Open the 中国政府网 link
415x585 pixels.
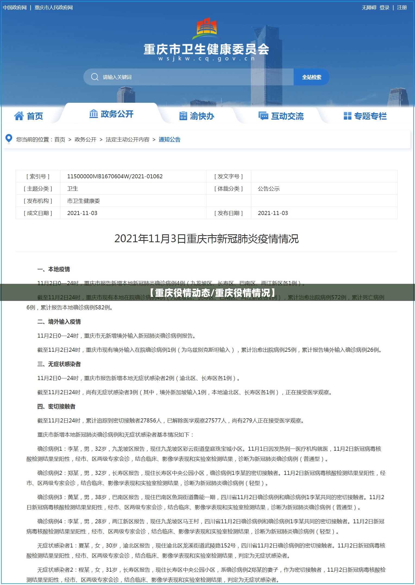click(x=15, y=8)
